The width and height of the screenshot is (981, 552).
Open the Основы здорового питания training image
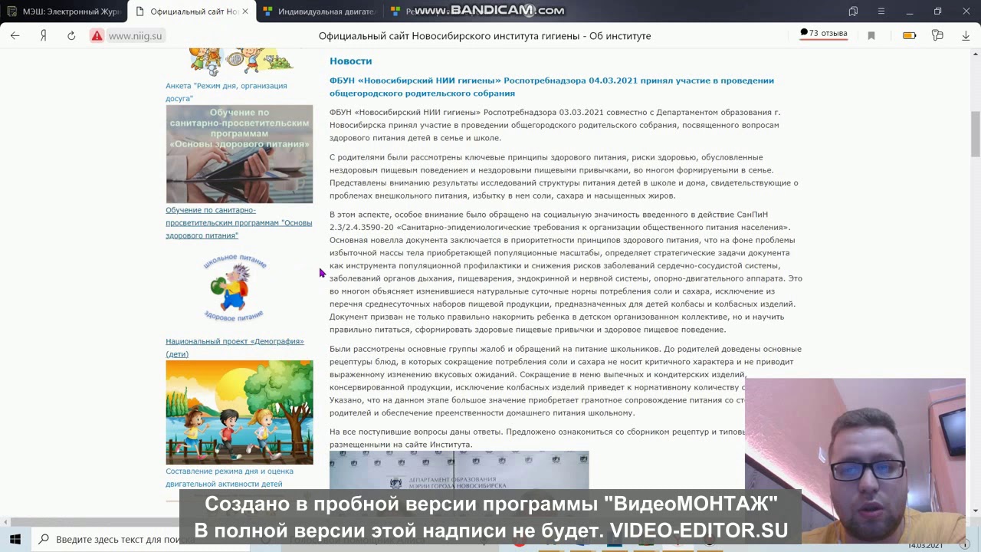(239, 154)
